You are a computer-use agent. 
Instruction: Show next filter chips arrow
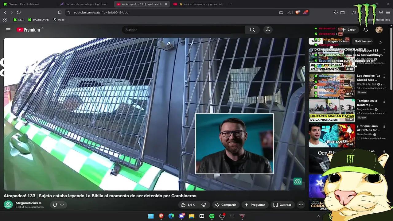tap(380, 42)
